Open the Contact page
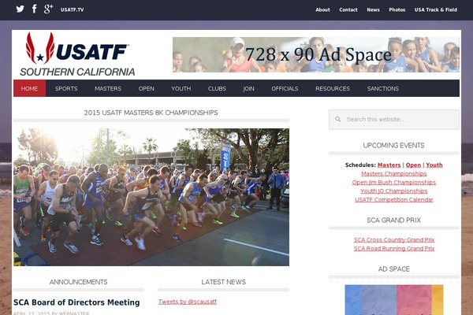This screenshot has width=473, height=315. click(348, 9)
